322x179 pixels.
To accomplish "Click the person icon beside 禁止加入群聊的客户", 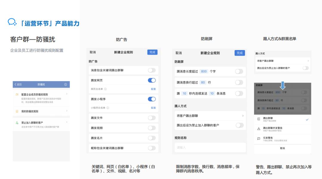I will [17, 122].
